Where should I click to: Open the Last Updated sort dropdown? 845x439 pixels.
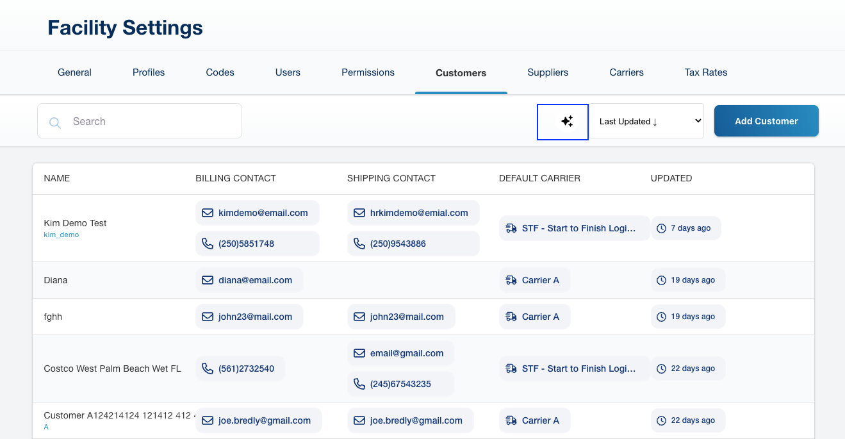646,121
